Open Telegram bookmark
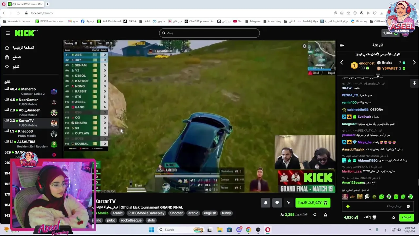419x236 pixels. (x=252, y=21)
